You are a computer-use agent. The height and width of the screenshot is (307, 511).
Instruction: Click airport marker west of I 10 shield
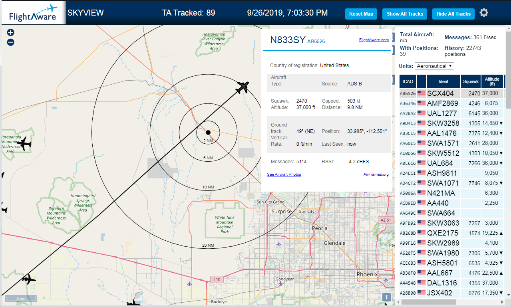click(189, 284)
